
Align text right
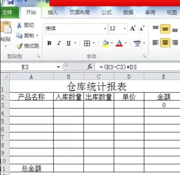point(175,42)
